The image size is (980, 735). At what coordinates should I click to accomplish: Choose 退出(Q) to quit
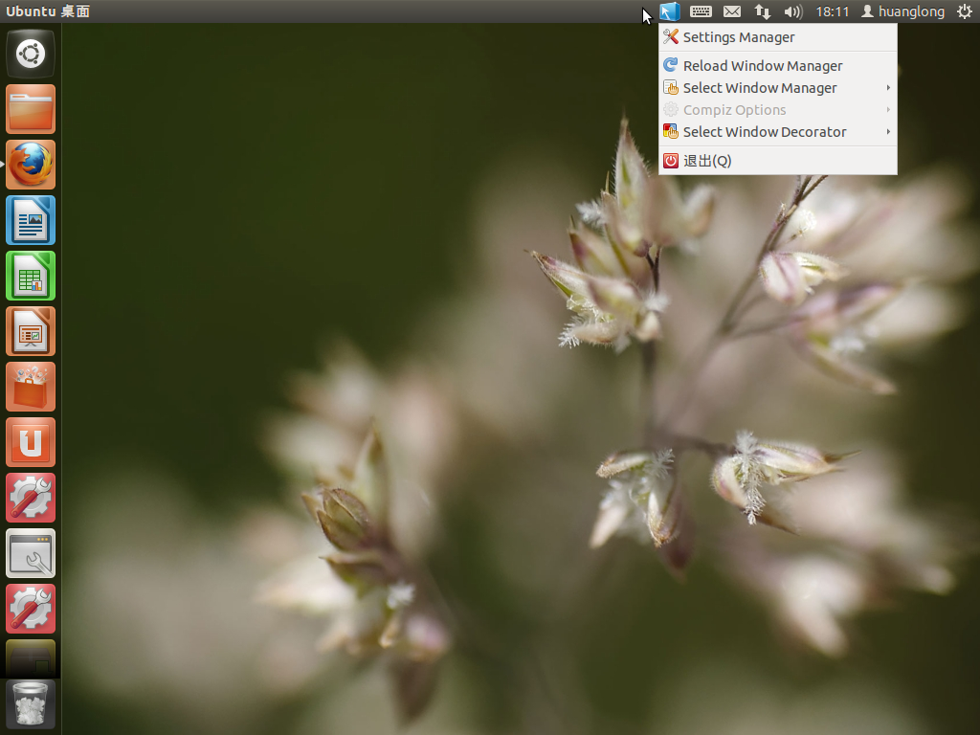[x=777, y=161]
